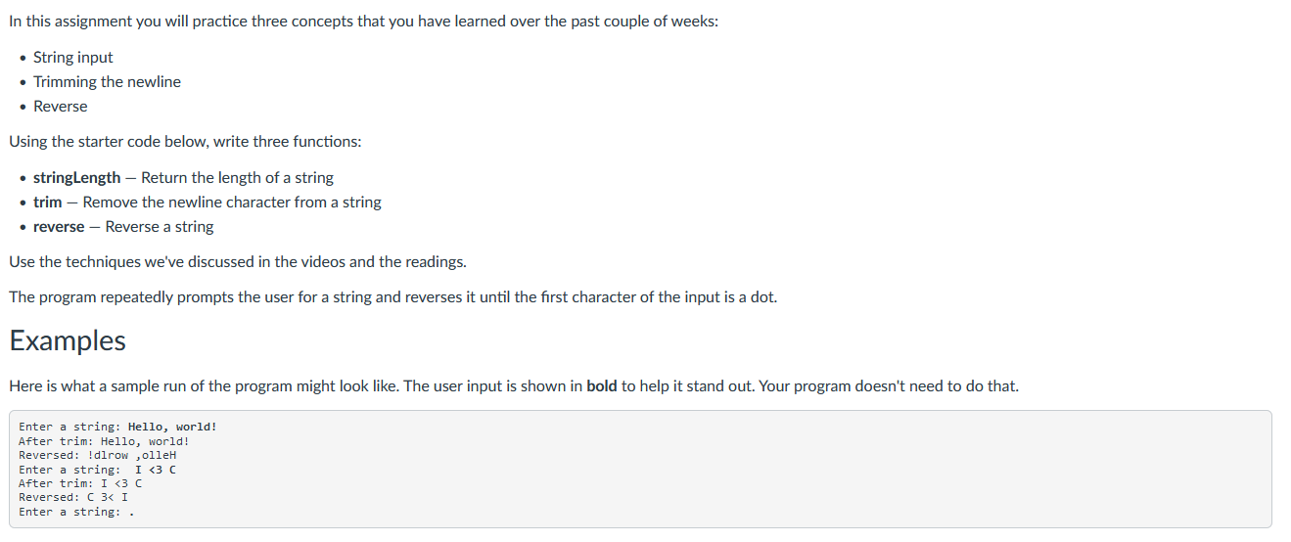Click the "Reverse" concept bullet item
The width and height of the screenshot is (1291, 542).
[60, 107]
